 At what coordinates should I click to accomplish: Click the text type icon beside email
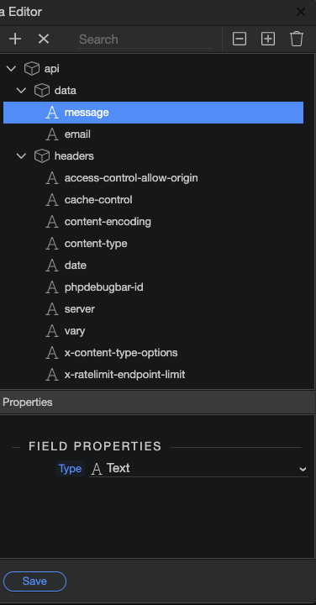click(52, 134)
